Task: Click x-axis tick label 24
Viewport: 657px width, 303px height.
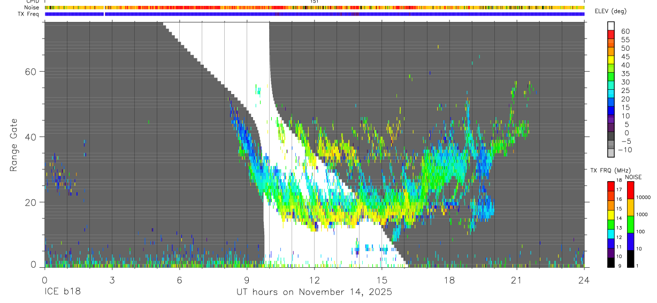Action: tap(584, 280)
